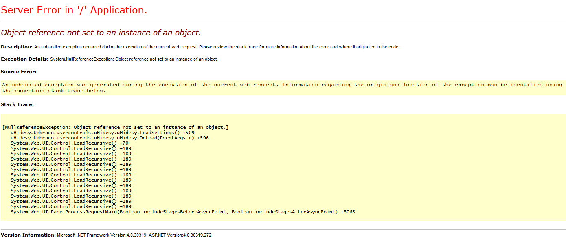Click the LoadRecursive() +70 stack line
This screenshot has height=239, width=566.
(70, 143)
